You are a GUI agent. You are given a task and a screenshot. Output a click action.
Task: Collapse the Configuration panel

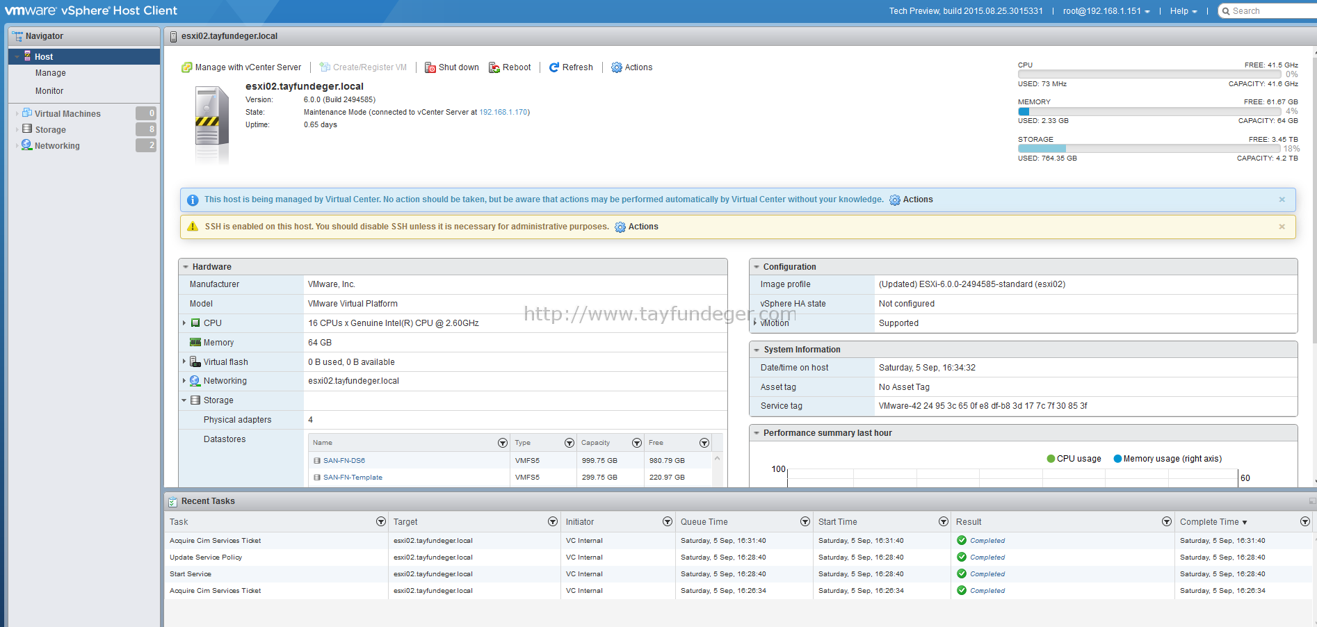[757, 267]
